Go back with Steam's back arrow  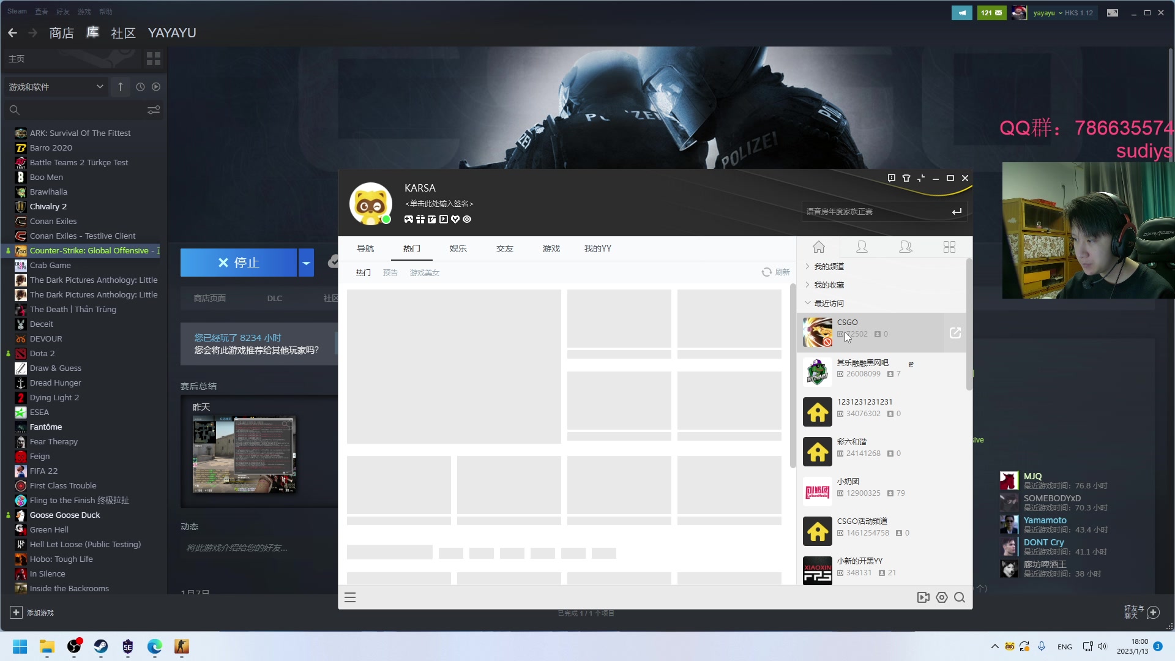[12, 32]
